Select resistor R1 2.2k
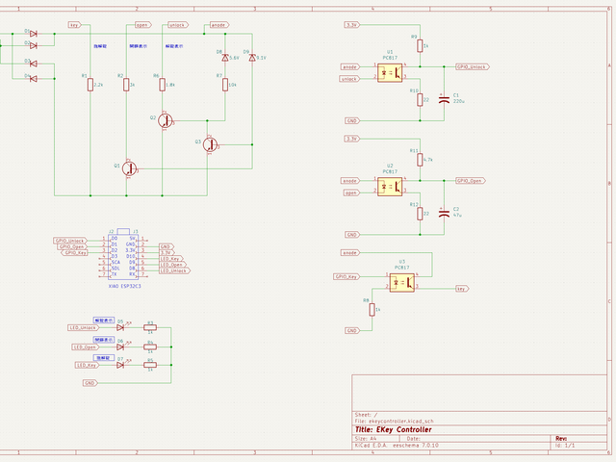 click(x=90, y=85)
